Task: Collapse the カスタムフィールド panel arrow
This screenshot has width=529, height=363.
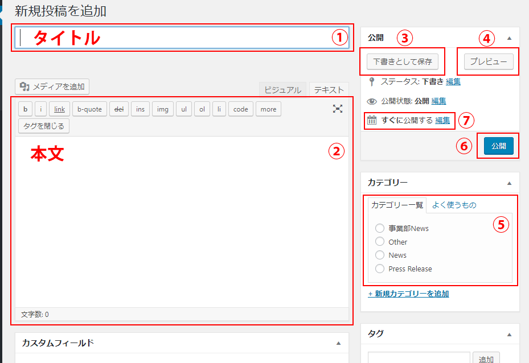Action: (338, 343)
